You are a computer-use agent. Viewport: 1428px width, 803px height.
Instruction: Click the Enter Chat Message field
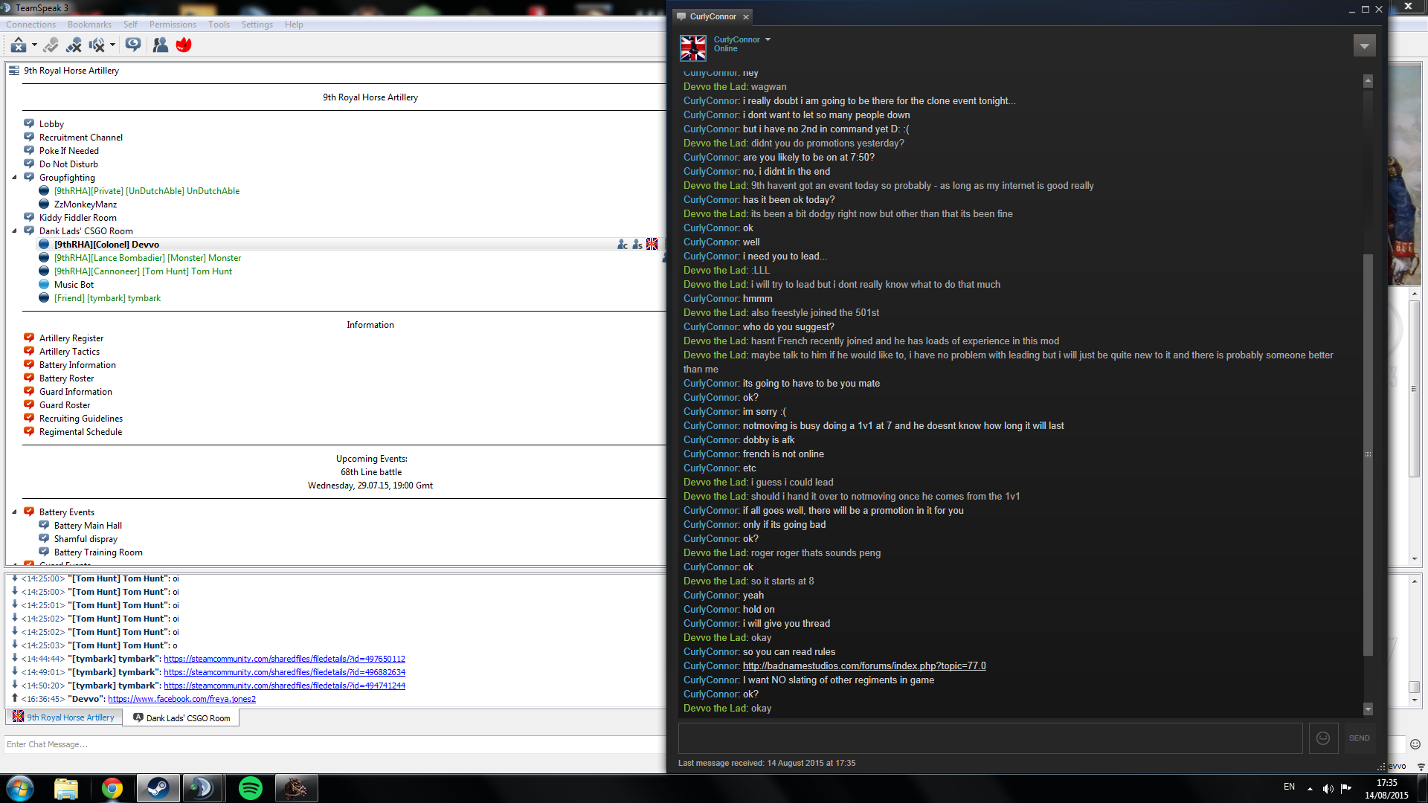coord(335,744)
